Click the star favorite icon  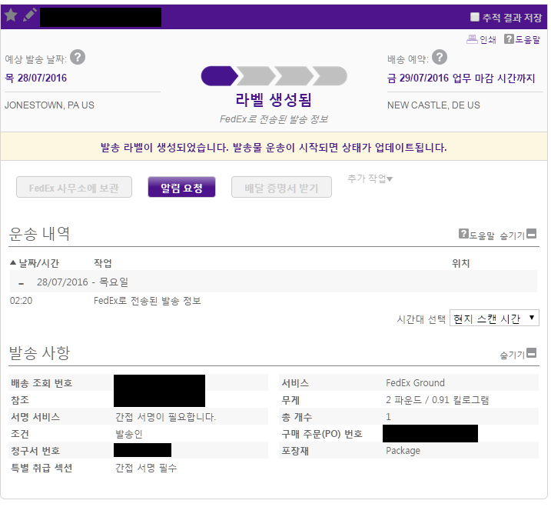pyautogui.click(x=11, y=15)
